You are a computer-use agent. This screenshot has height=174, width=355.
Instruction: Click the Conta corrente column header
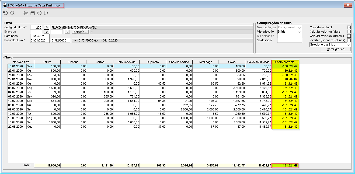tap(285, 62)
